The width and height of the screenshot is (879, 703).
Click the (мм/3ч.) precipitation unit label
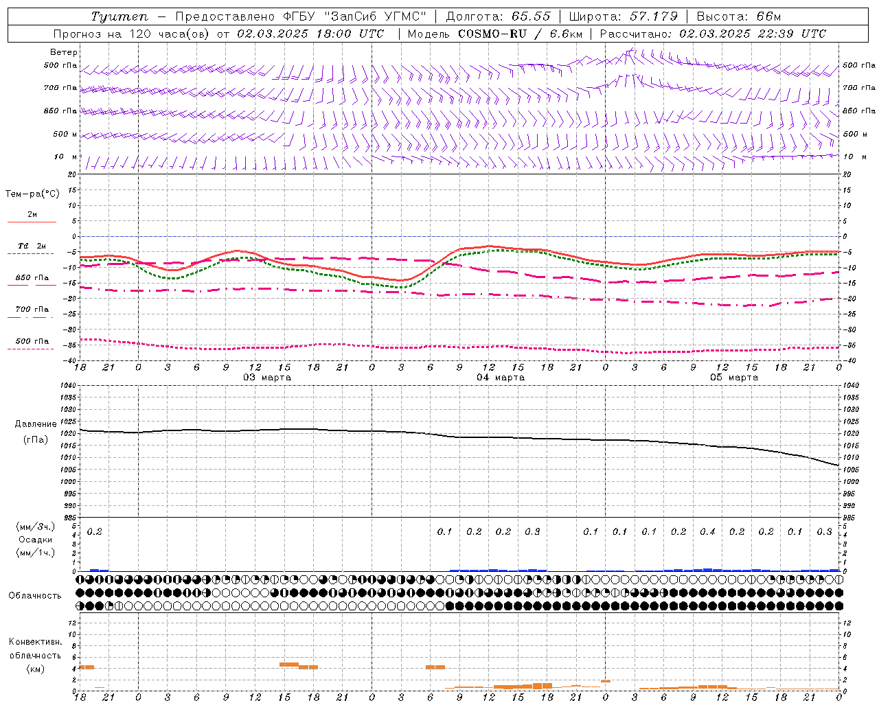tap(35, 527)
